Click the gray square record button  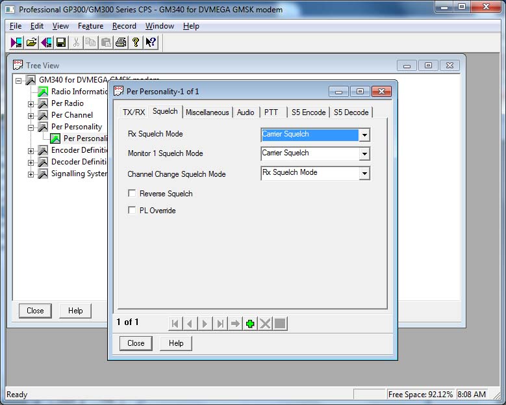(280, 323)
